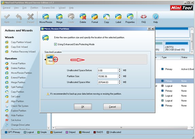This screenshot has width=195, height=139.
Task: Open the Disk menu
Action: point(24,8)
